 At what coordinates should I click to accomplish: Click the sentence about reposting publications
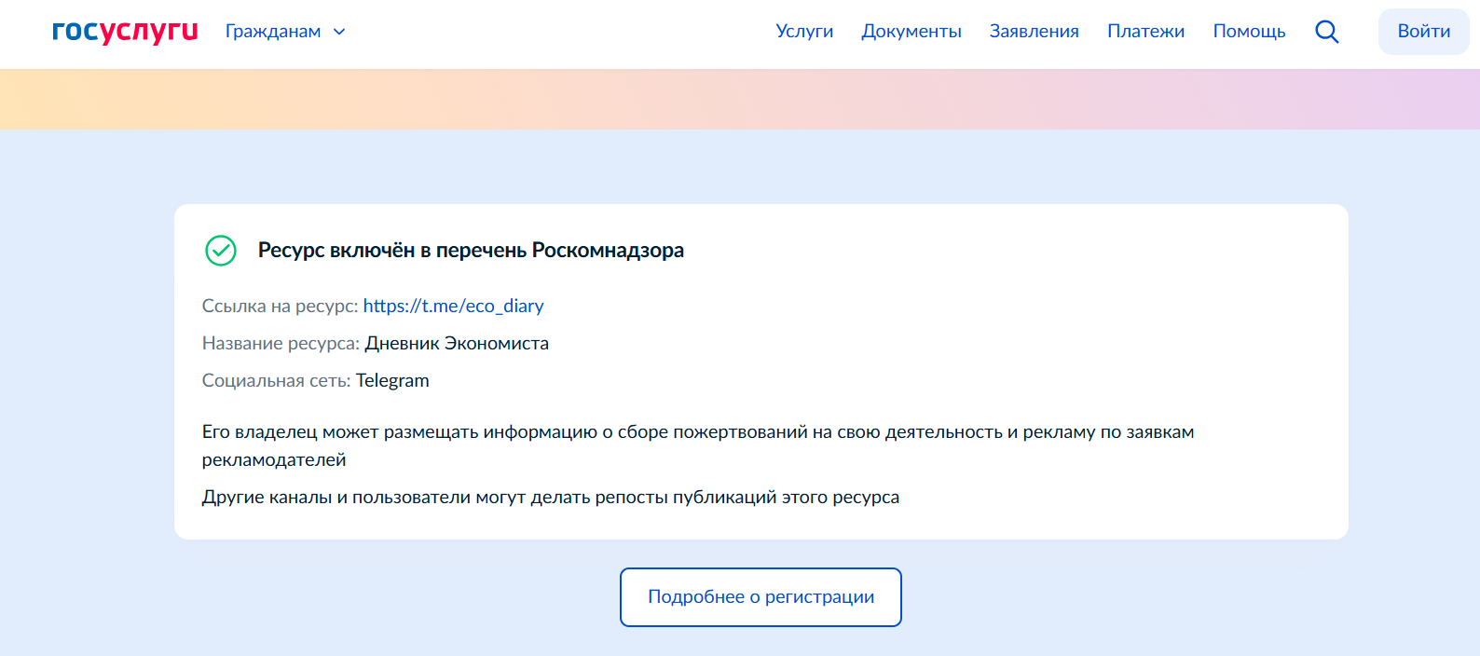(550, 498)
